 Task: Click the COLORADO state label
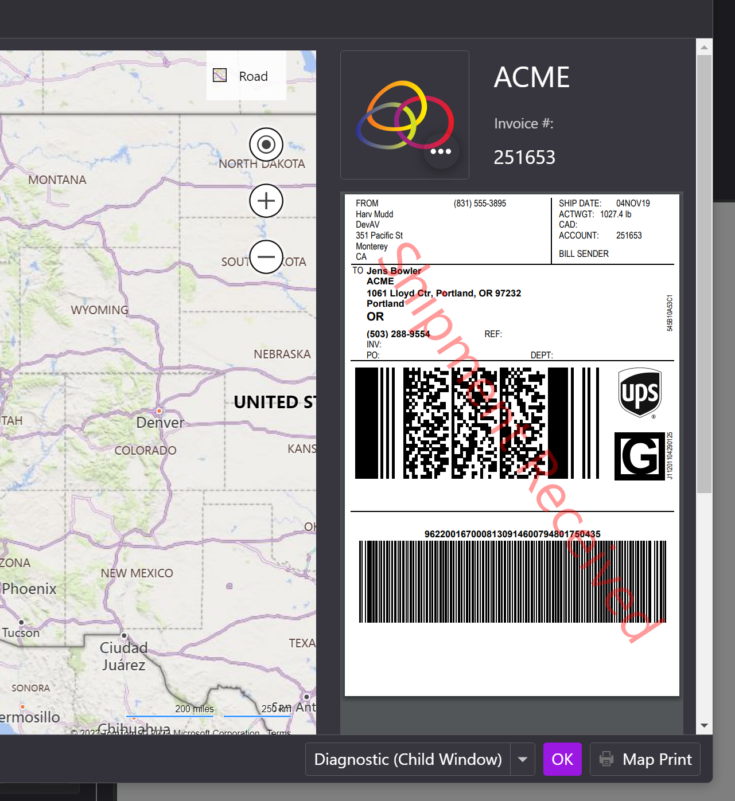[x=145, y=451]
